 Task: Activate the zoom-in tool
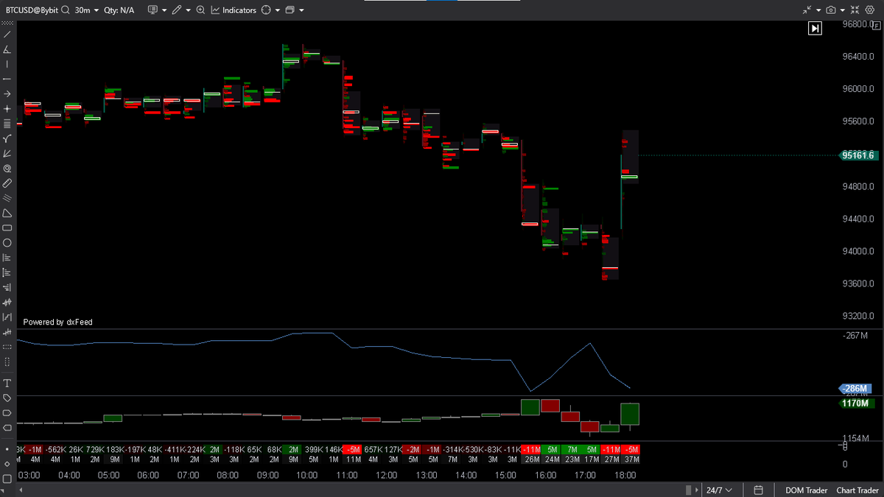[200, 10]
